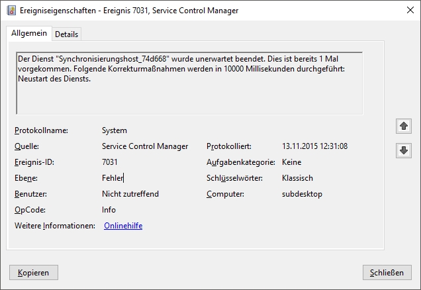
Task: Go to next event with down arrow
Action: coord(402,150)
